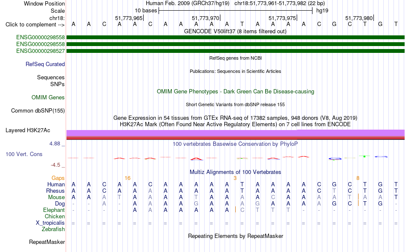Select the X_tropicalis alignment row label
Image resolution: width=405 pixels, height=252 pixels.
tap(50, 223)
